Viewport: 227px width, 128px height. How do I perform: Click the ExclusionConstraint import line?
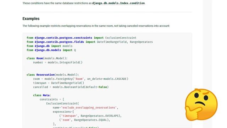point(81,38)
